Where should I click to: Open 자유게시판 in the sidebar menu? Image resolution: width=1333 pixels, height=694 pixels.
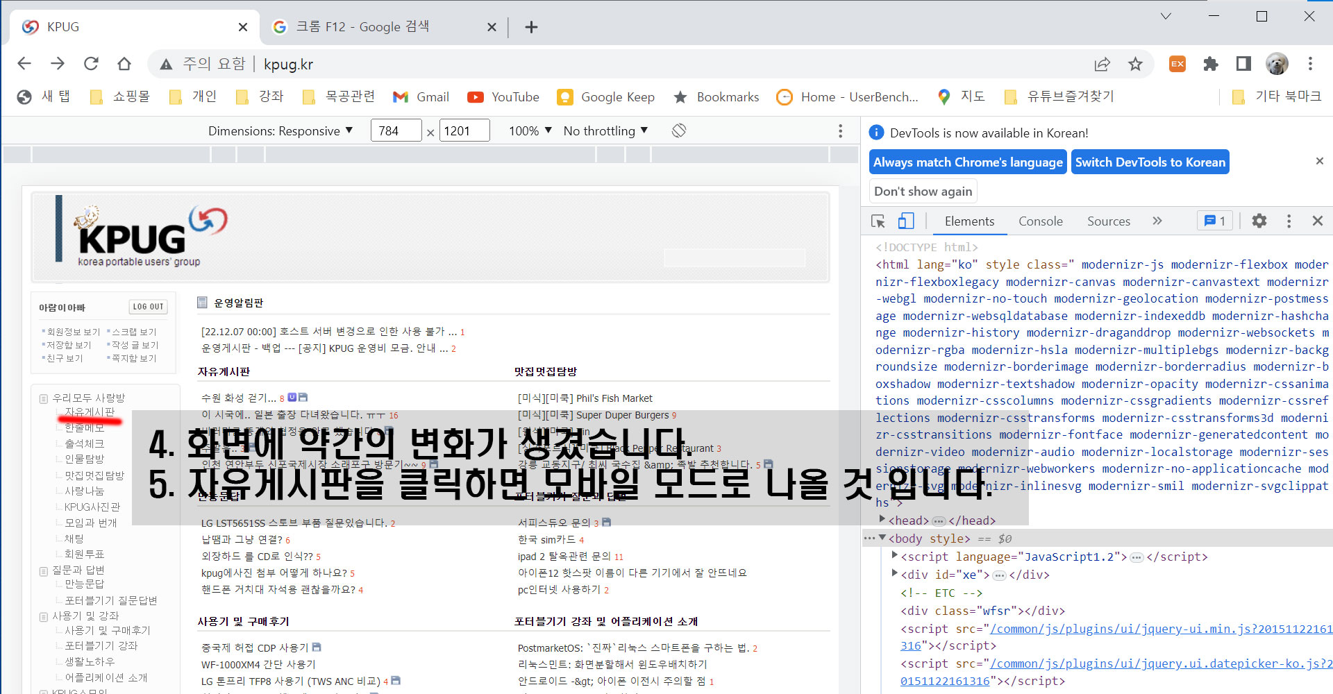(x=90, y=412)
